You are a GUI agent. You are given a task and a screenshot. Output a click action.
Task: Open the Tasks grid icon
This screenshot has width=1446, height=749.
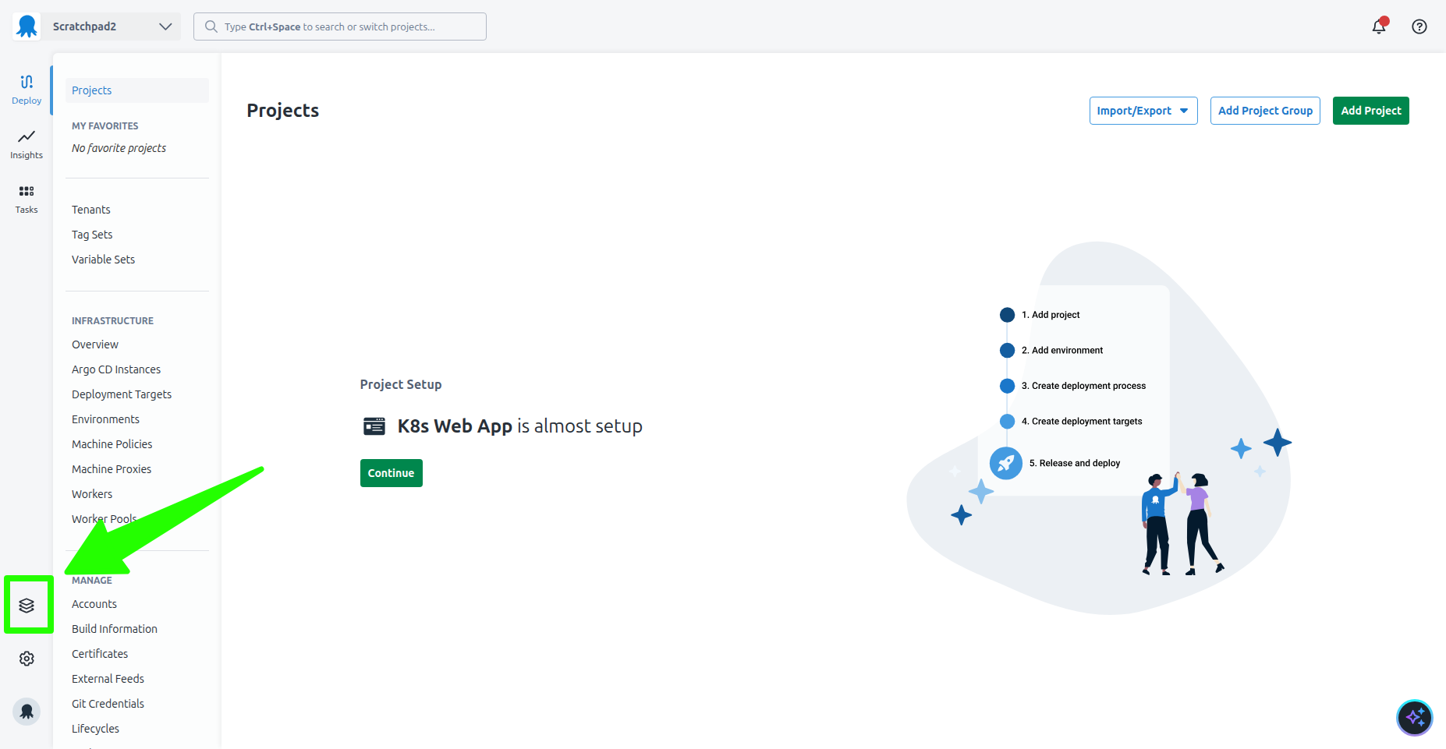coord(27,198)
